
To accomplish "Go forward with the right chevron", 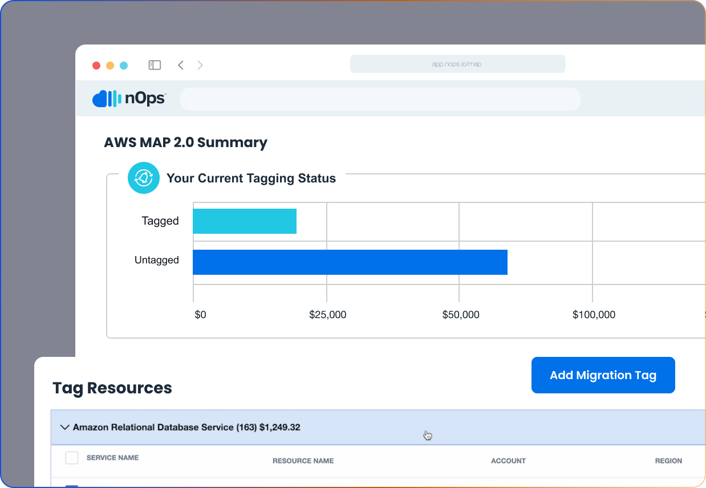I will pos(200,65).
